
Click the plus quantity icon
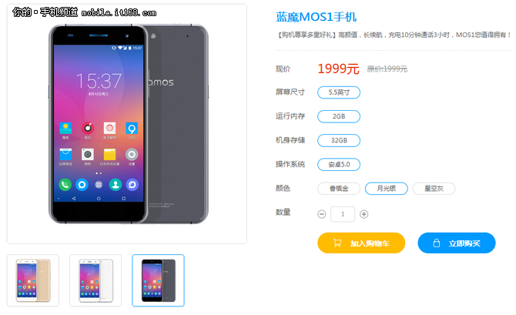pyautogui.click(x=364, y=214)
